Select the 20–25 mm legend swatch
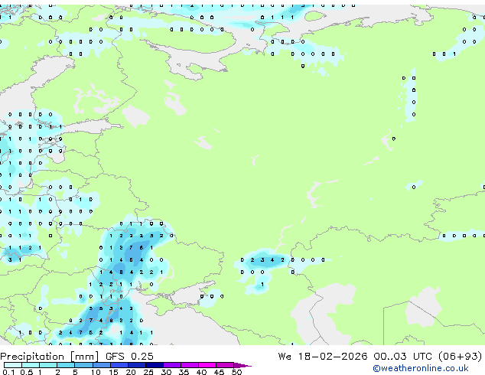This screenshot has width=485, height=375. point(136,365)
